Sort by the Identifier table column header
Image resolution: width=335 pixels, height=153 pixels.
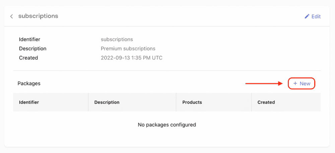[x=29, y=102]
